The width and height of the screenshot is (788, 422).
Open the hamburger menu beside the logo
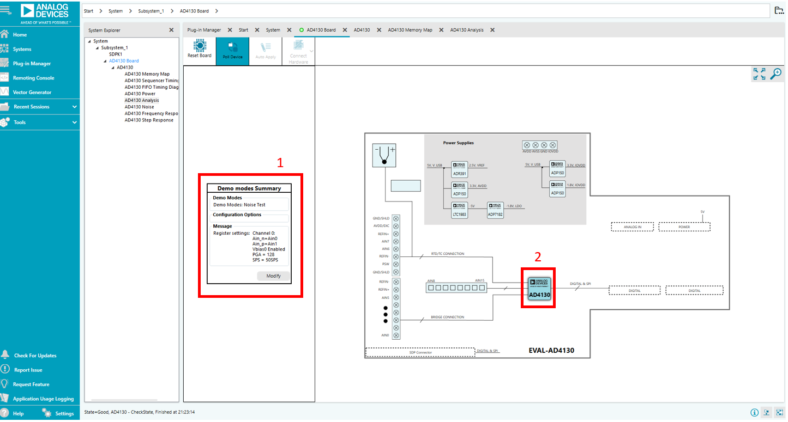(x=5, y=10)
